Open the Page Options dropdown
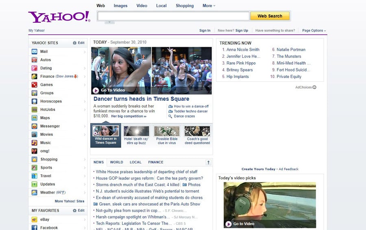 coord(314,30)
